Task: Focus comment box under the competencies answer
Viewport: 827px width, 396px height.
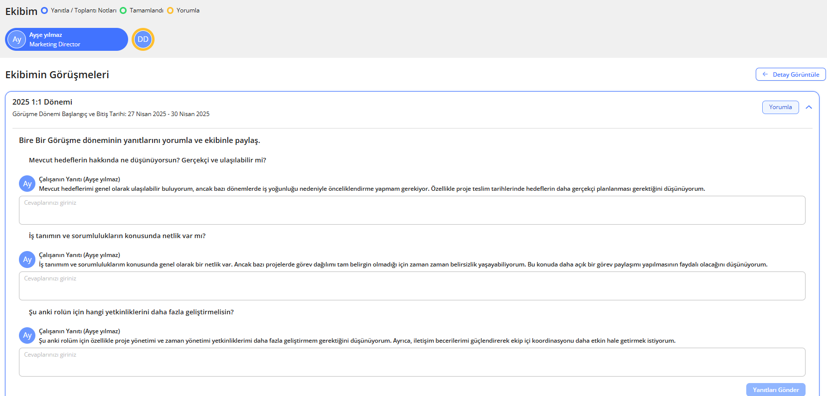Action: click(x=412, y=362)
